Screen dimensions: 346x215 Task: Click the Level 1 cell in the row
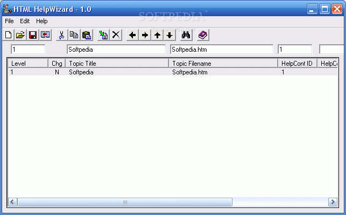click(x=12, y=72)
